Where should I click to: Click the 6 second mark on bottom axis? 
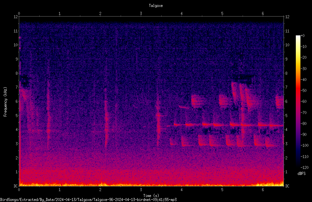click(263, 190)
